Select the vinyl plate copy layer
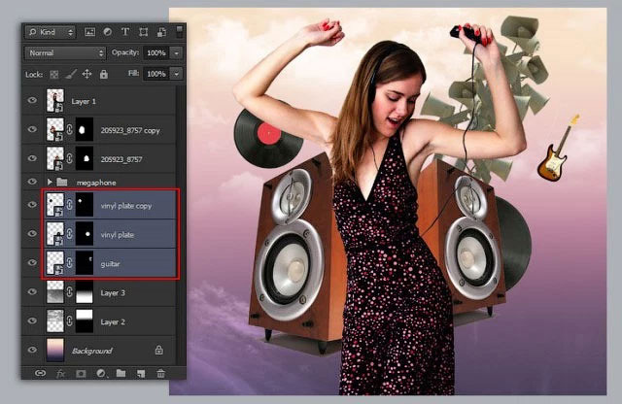Image resolution: width=622 pixels, height=404 pixels. [x=109, y=205]
